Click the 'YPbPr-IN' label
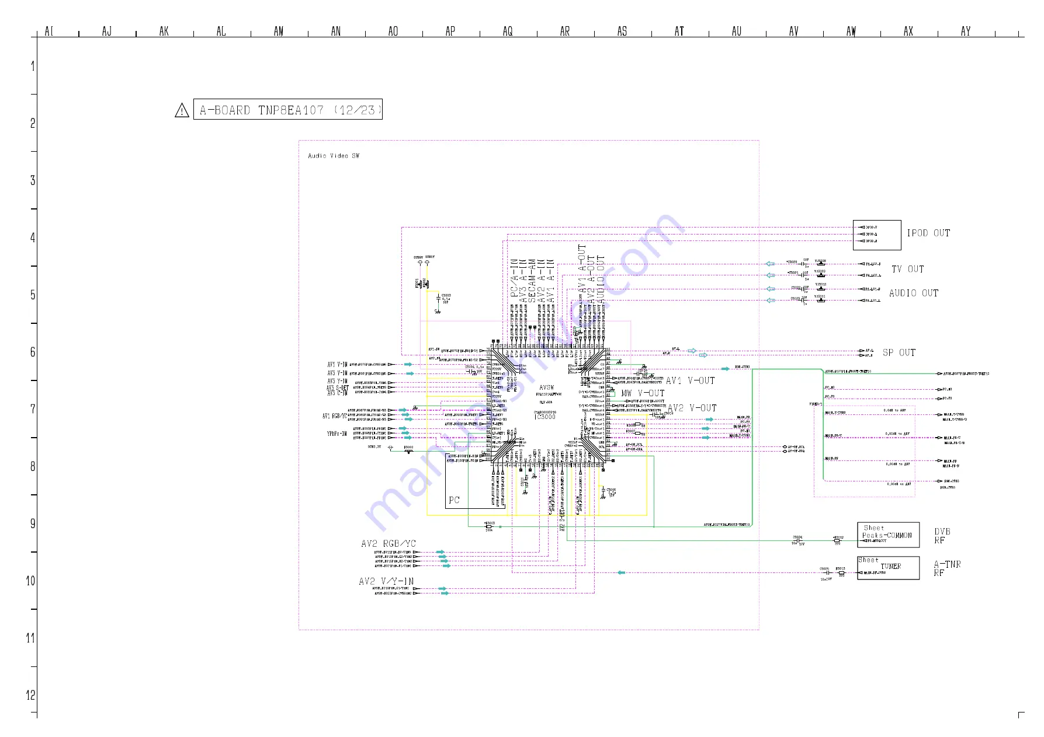Image resolution: width=1044 pixels, height=737 pixels. (337, 434)
